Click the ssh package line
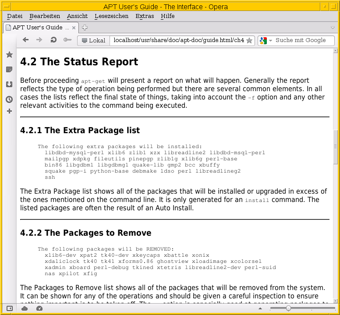340x315 pixels. (x=50, y=177)
